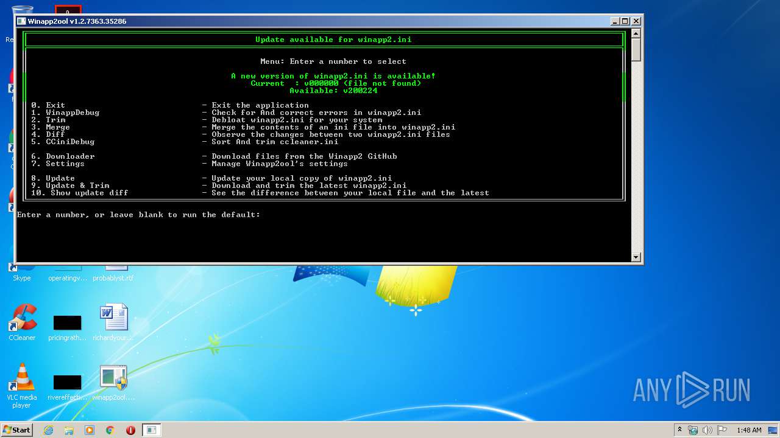Launch Internet Explorer from the taskbar
780x438 pixels.
point(49,430)
